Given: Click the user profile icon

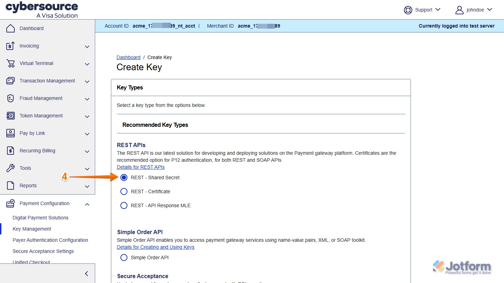Looking at the screenshot, I should [460, 10].
